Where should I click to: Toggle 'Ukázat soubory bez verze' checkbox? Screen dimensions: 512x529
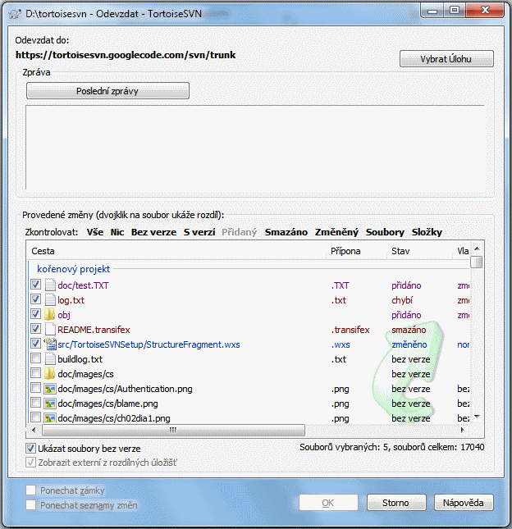(x=30, y=449)
